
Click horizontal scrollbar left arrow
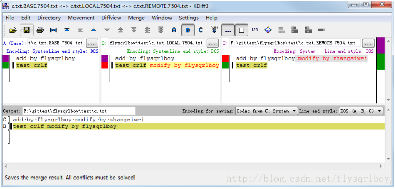click(6, 166)
